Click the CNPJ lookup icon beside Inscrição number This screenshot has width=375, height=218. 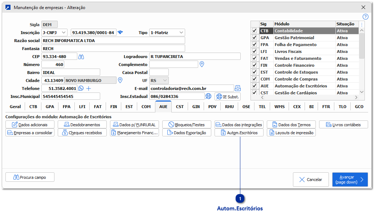pos(120,33)
